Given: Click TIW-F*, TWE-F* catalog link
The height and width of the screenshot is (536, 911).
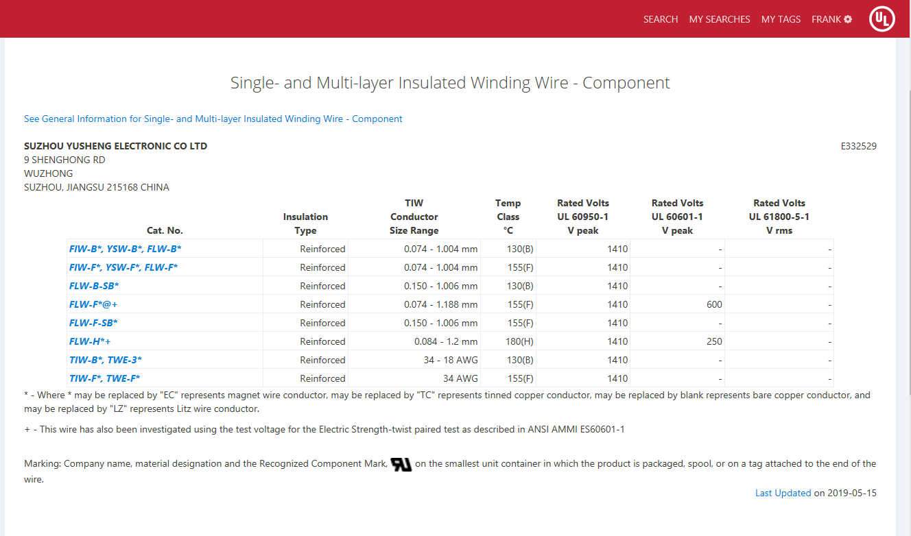Looking at the screenshot, I should coord(104,378).
